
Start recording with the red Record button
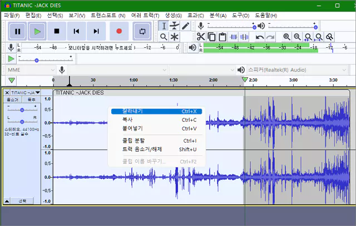pos(119,31)
